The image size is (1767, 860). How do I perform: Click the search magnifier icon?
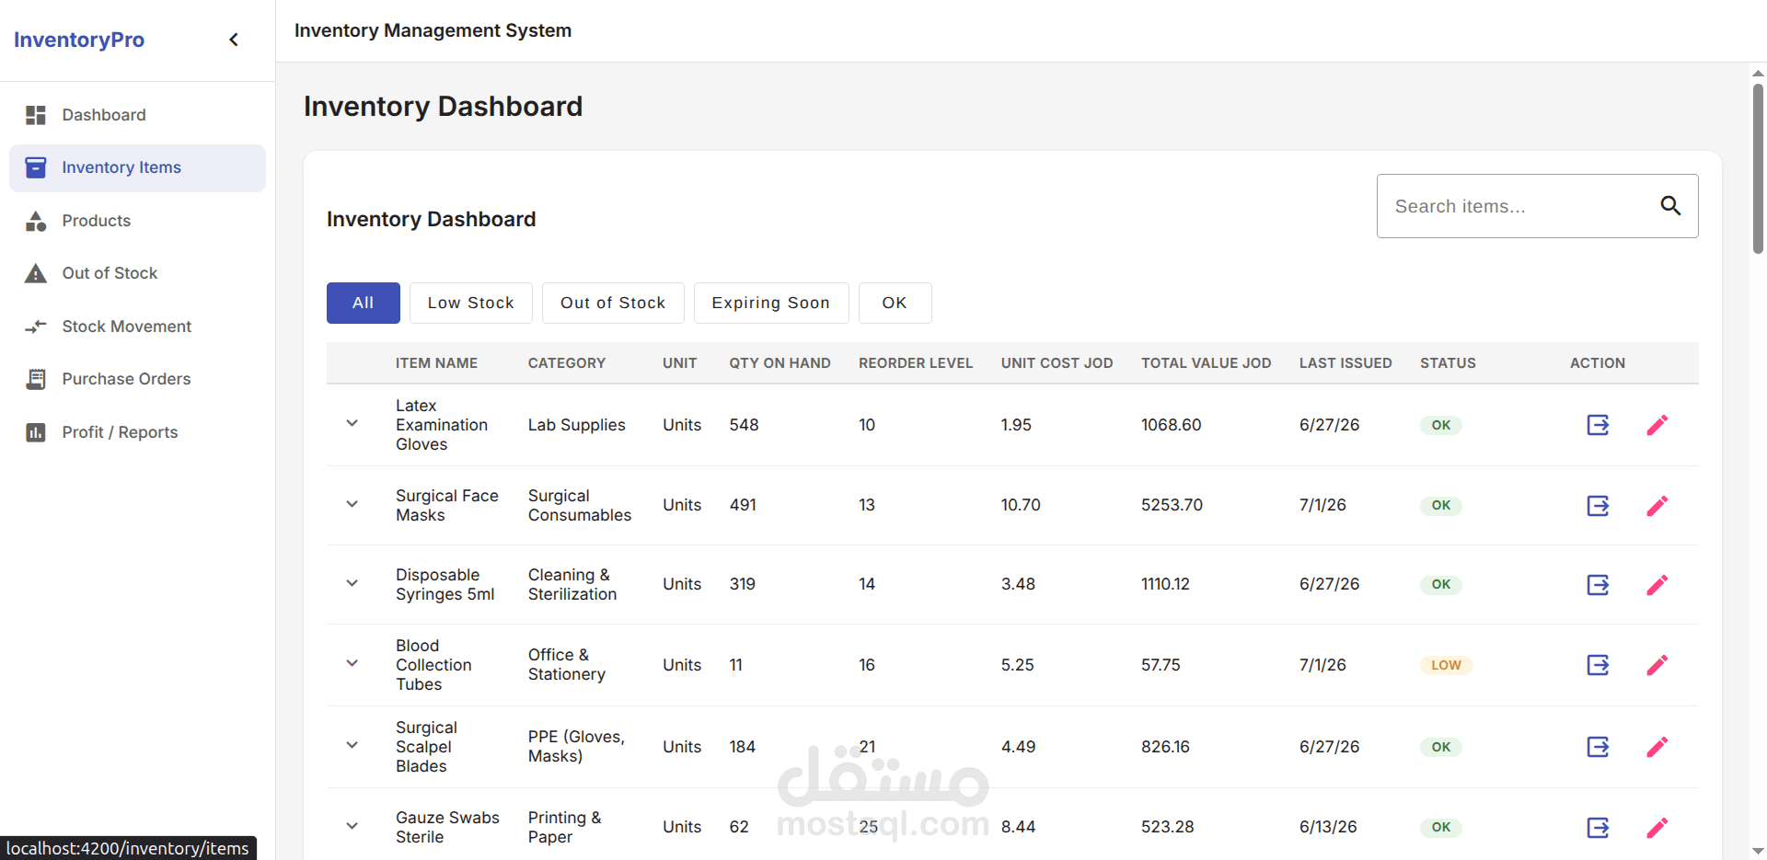[1670, 206]
